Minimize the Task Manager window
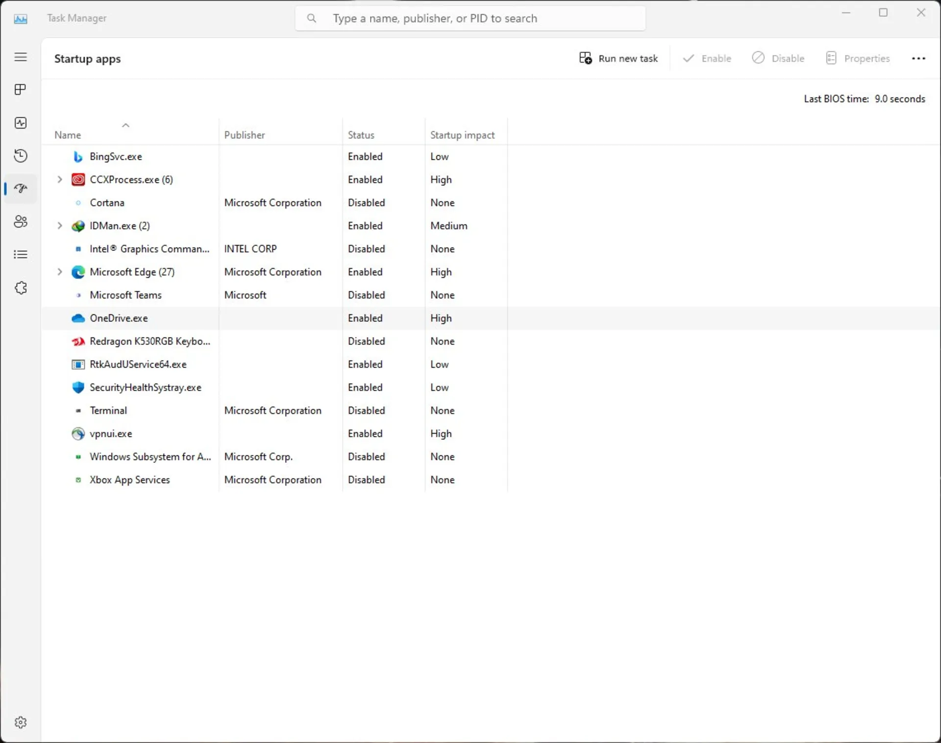The width and height of the screenshot is (941, 743). (x=846, y=13)
